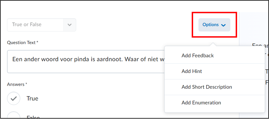Screen dimensions: 269x119
Task: Open the Options dropdown menu
Action: 214,25
